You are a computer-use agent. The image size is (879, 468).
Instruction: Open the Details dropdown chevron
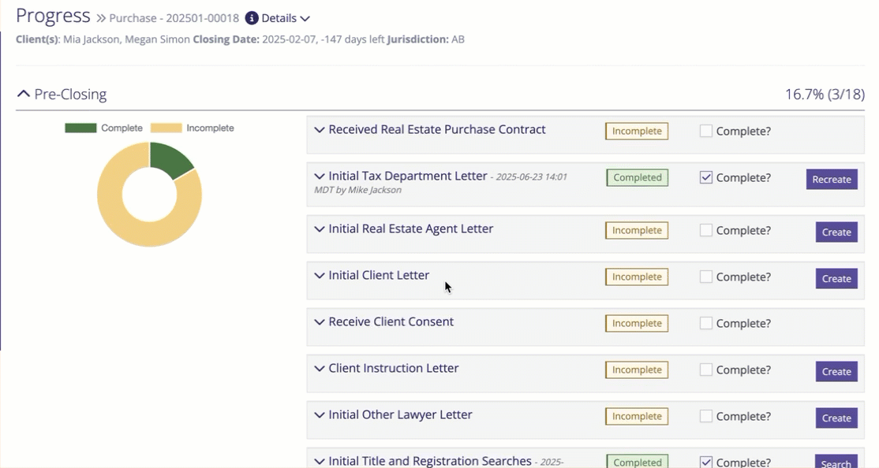pos(305,18)
